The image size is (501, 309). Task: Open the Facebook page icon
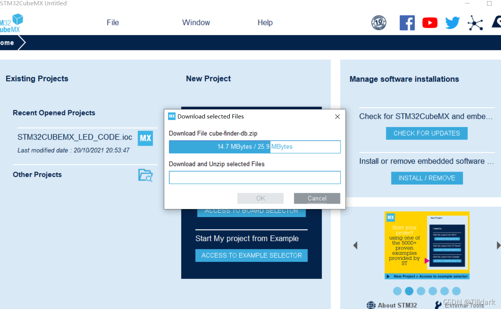pyautogui.click(x=407, y=23)
